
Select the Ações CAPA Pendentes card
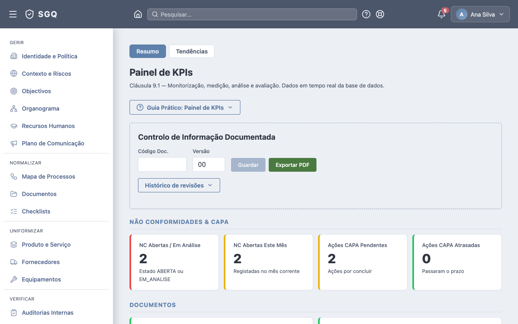(363, 262)
